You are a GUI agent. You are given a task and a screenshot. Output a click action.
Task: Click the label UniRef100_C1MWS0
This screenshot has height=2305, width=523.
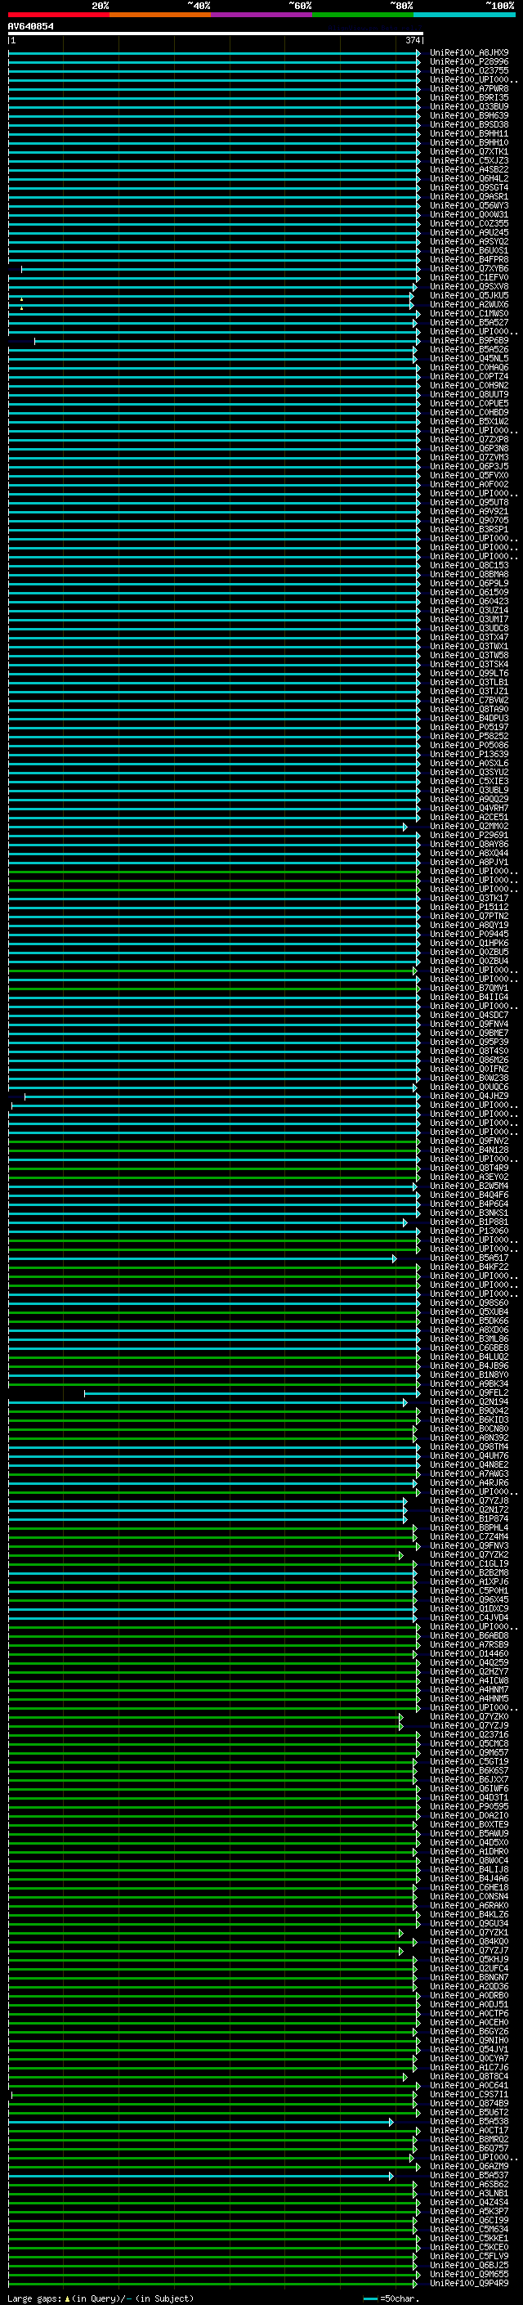[469, 313]
